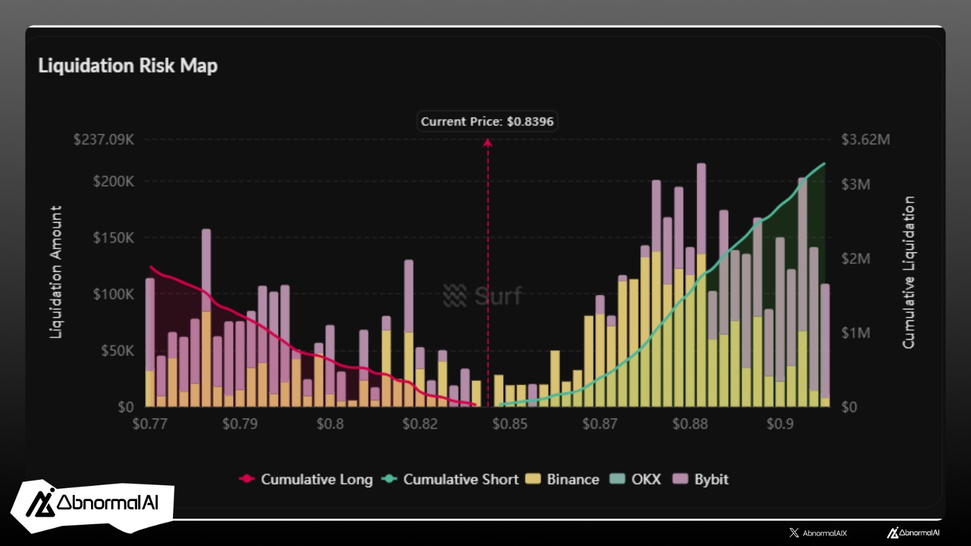Click the red Cumulative Long legend marker
971x546 pixels.
(x=247, y=479)
